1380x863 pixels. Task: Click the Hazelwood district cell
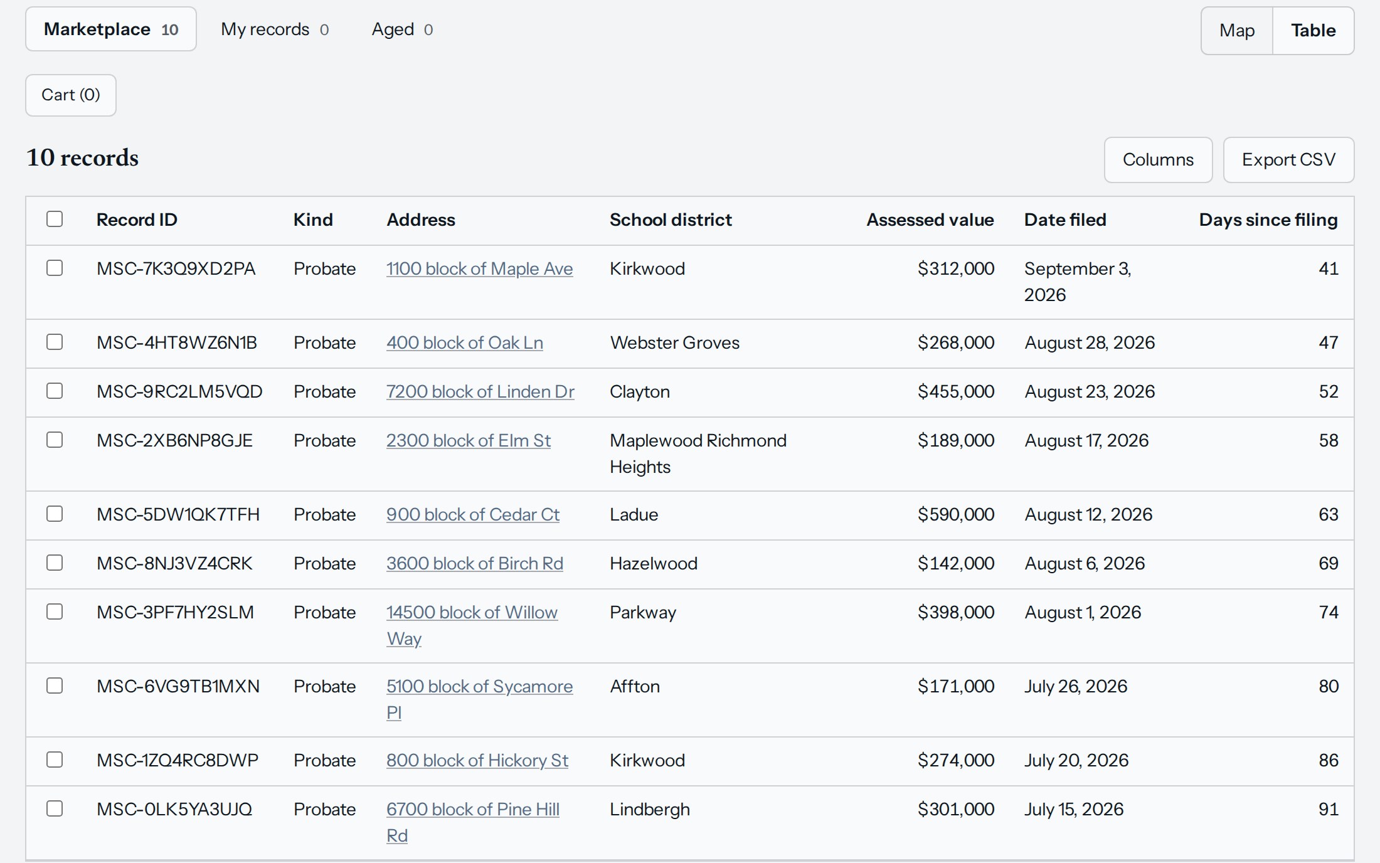coord(654,564)
